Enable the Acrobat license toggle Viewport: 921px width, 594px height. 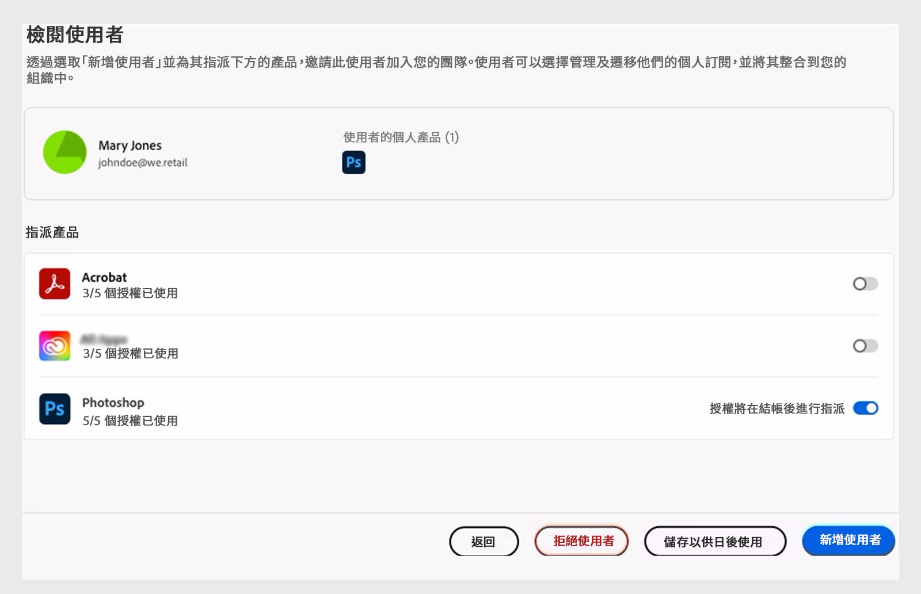tap(865, 284)
